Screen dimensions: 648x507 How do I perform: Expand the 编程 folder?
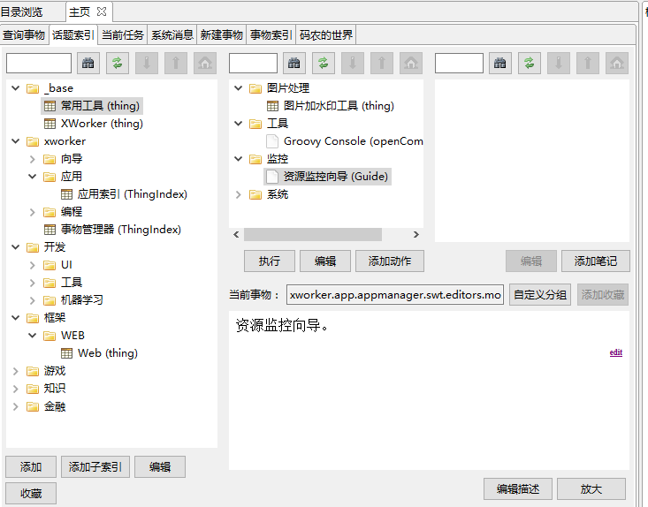[x=32, y=212]
